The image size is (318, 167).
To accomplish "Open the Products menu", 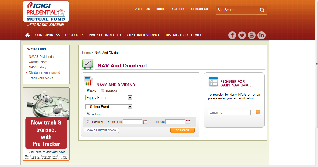I will tap(74, 35).
